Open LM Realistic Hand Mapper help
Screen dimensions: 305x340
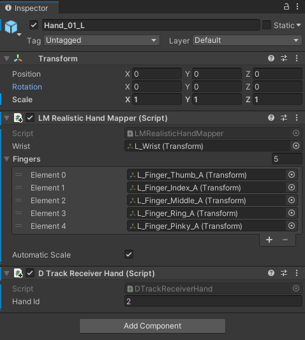(x=271, y=118)
